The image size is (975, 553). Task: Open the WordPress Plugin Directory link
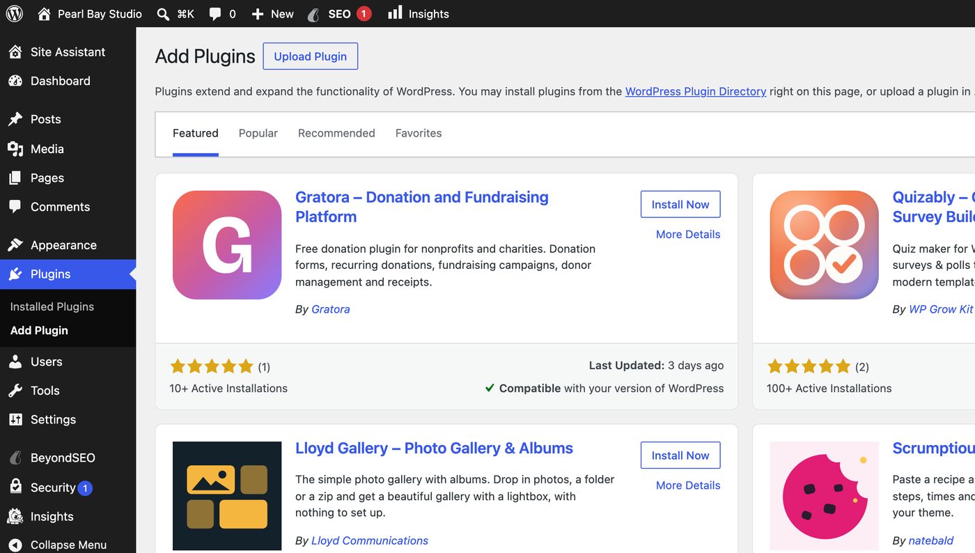(x=696, y=91)
